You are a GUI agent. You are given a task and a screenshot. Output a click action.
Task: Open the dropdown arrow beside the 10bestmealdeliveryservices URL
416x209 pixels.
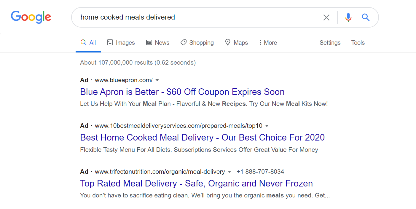267,126
